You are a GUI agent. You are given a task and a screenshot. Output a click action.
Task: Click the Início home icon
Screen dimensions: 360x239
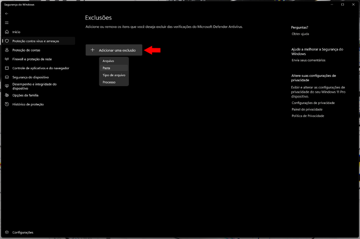[x=7, y=32]
